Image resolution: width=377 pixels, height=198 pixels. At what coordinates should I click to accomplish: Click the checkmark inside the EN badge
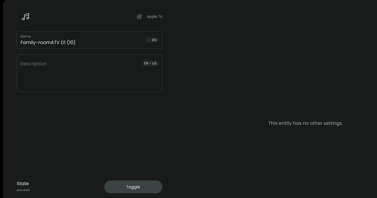point(149,40)
